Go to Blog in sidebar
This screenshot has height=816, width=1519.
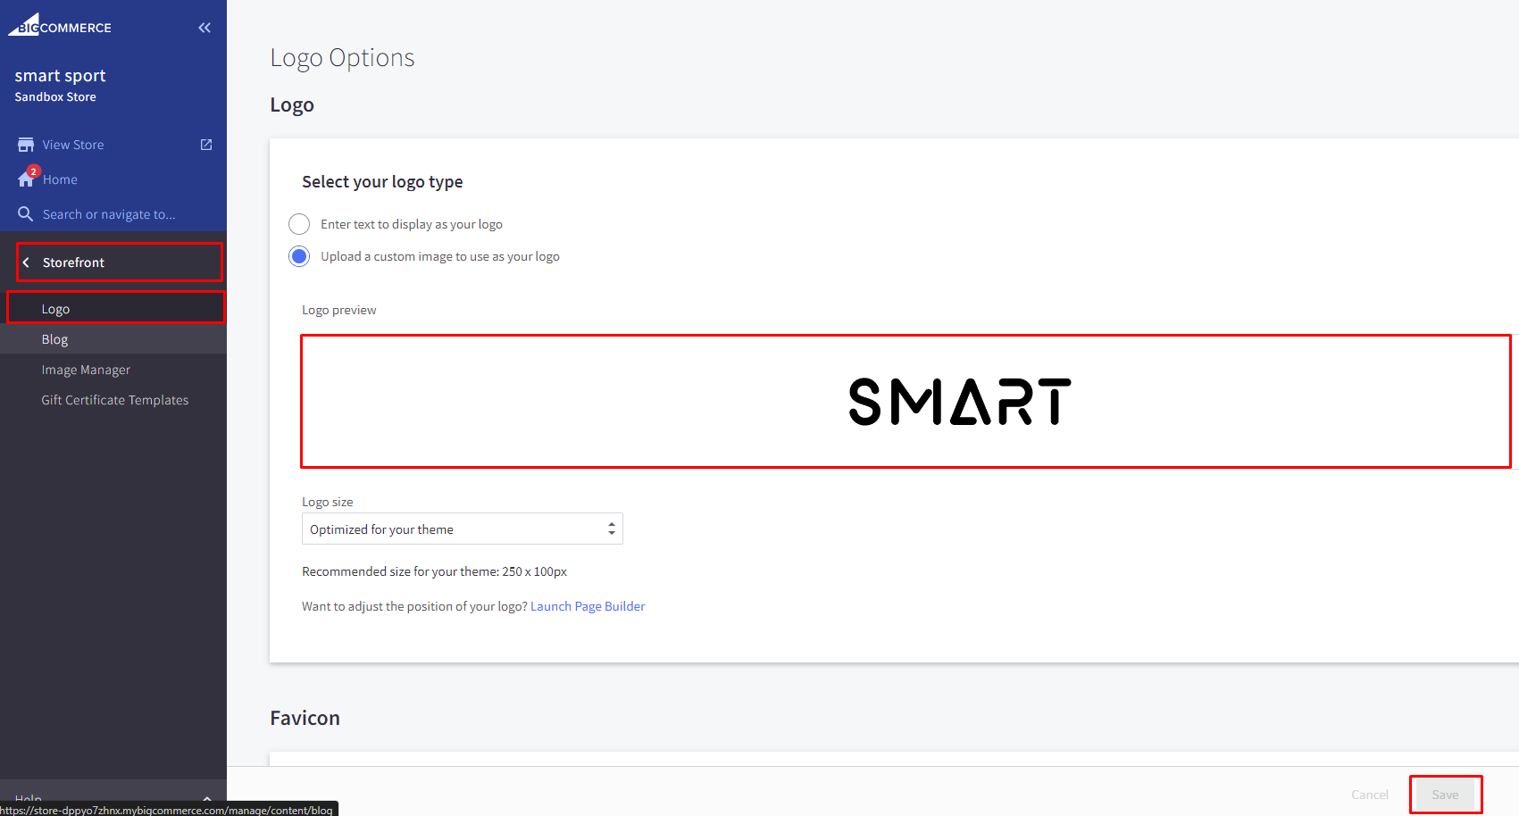pos(54,339)
